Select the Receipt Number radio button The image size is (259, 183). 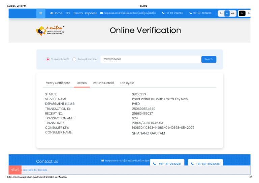(x=74, y=59)
